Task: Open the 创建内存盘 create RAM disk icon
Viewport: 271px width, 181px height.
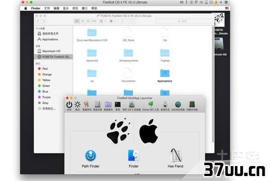Action: [192, 105]
